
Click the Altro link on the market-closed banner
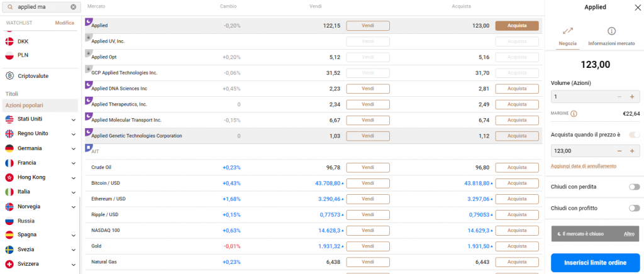tap(629, 234)
